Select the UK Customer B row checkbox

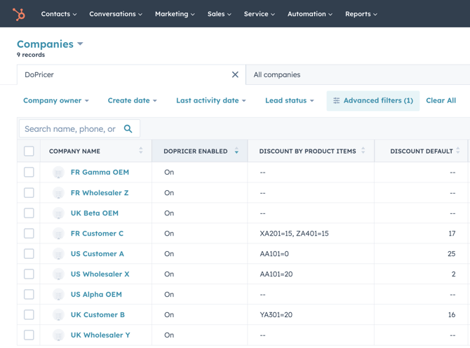pos(29,315)
